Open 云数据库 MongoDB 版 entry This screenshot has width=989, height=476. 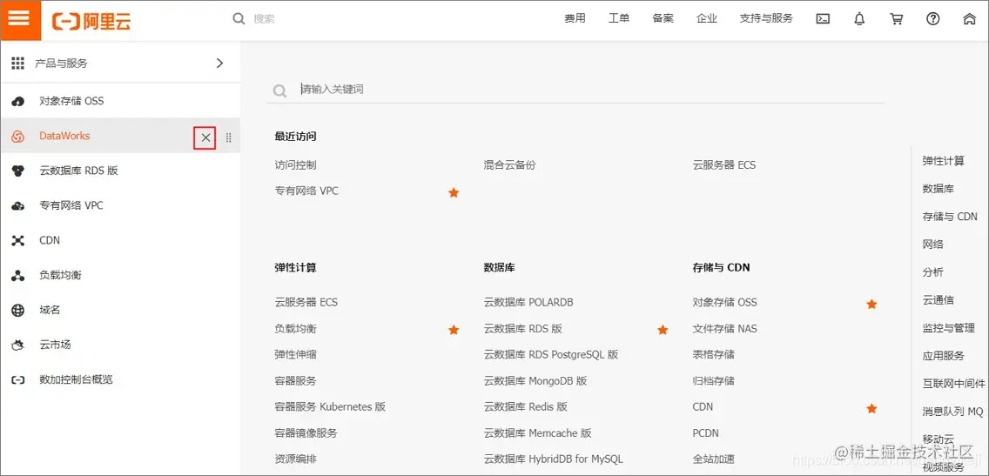click(535, 381)
